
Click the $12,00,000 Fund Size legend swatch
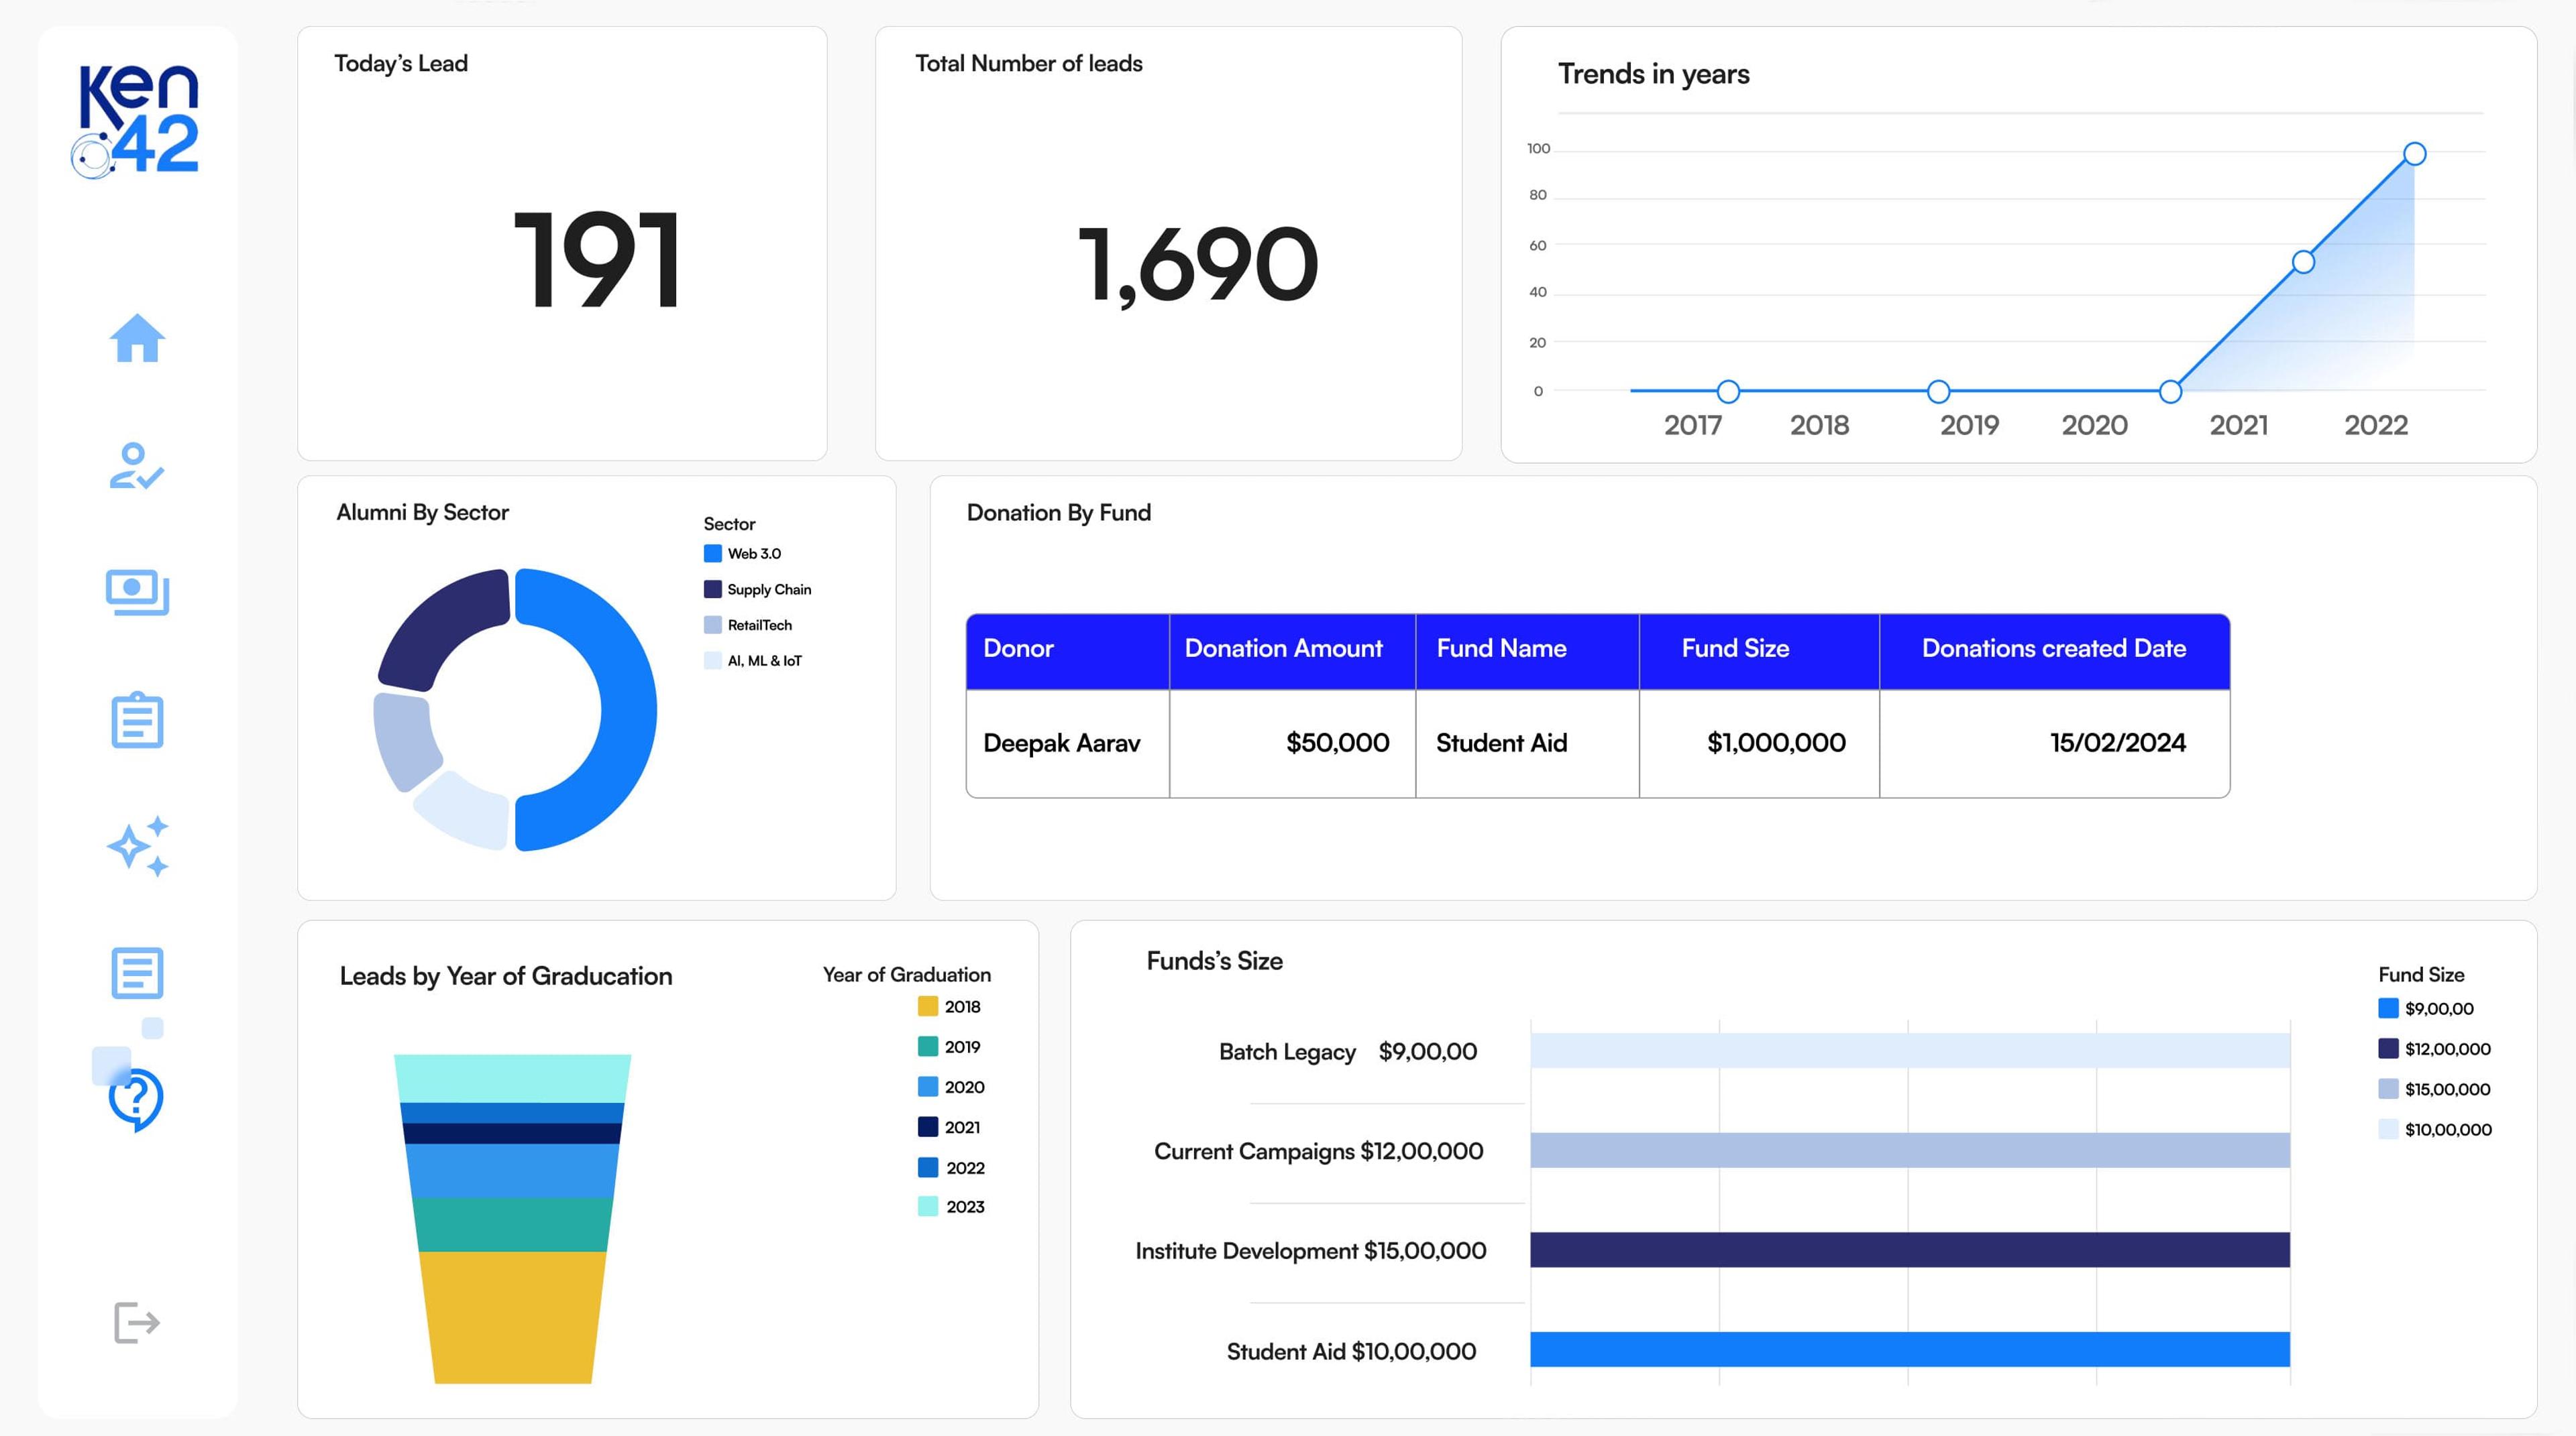(x=2388, y=1049)
